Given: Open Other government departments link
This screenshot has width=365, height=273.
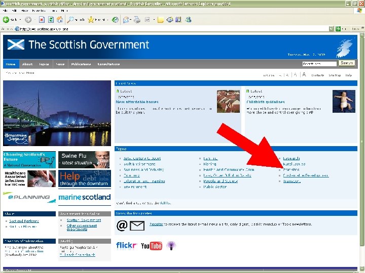Looking at the screenshot, I should 82,227.
